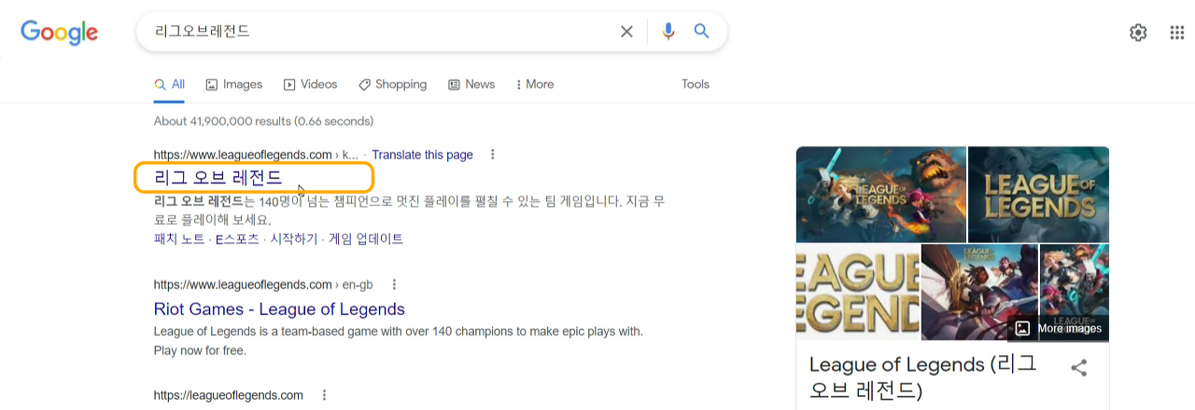Open the 패치 노트 sitelink
Screen dimensions: 1195x410
pos(179,239)
